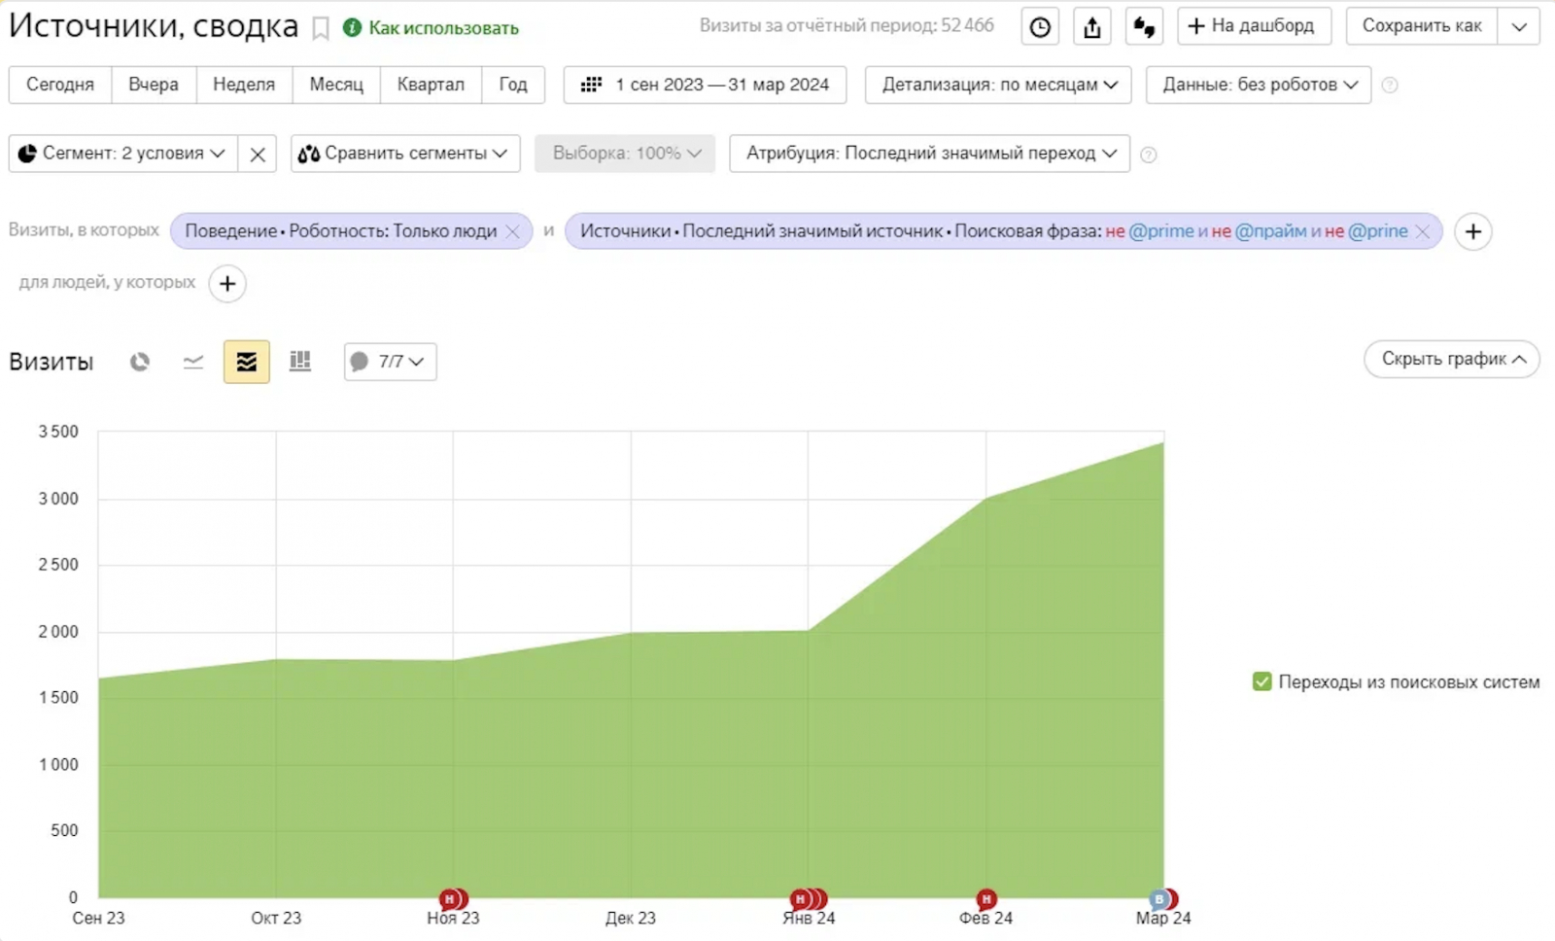Click the Фев 24 annotation marker on timeline
This screenshot has height=941, width=1555.
coord(986,899)
